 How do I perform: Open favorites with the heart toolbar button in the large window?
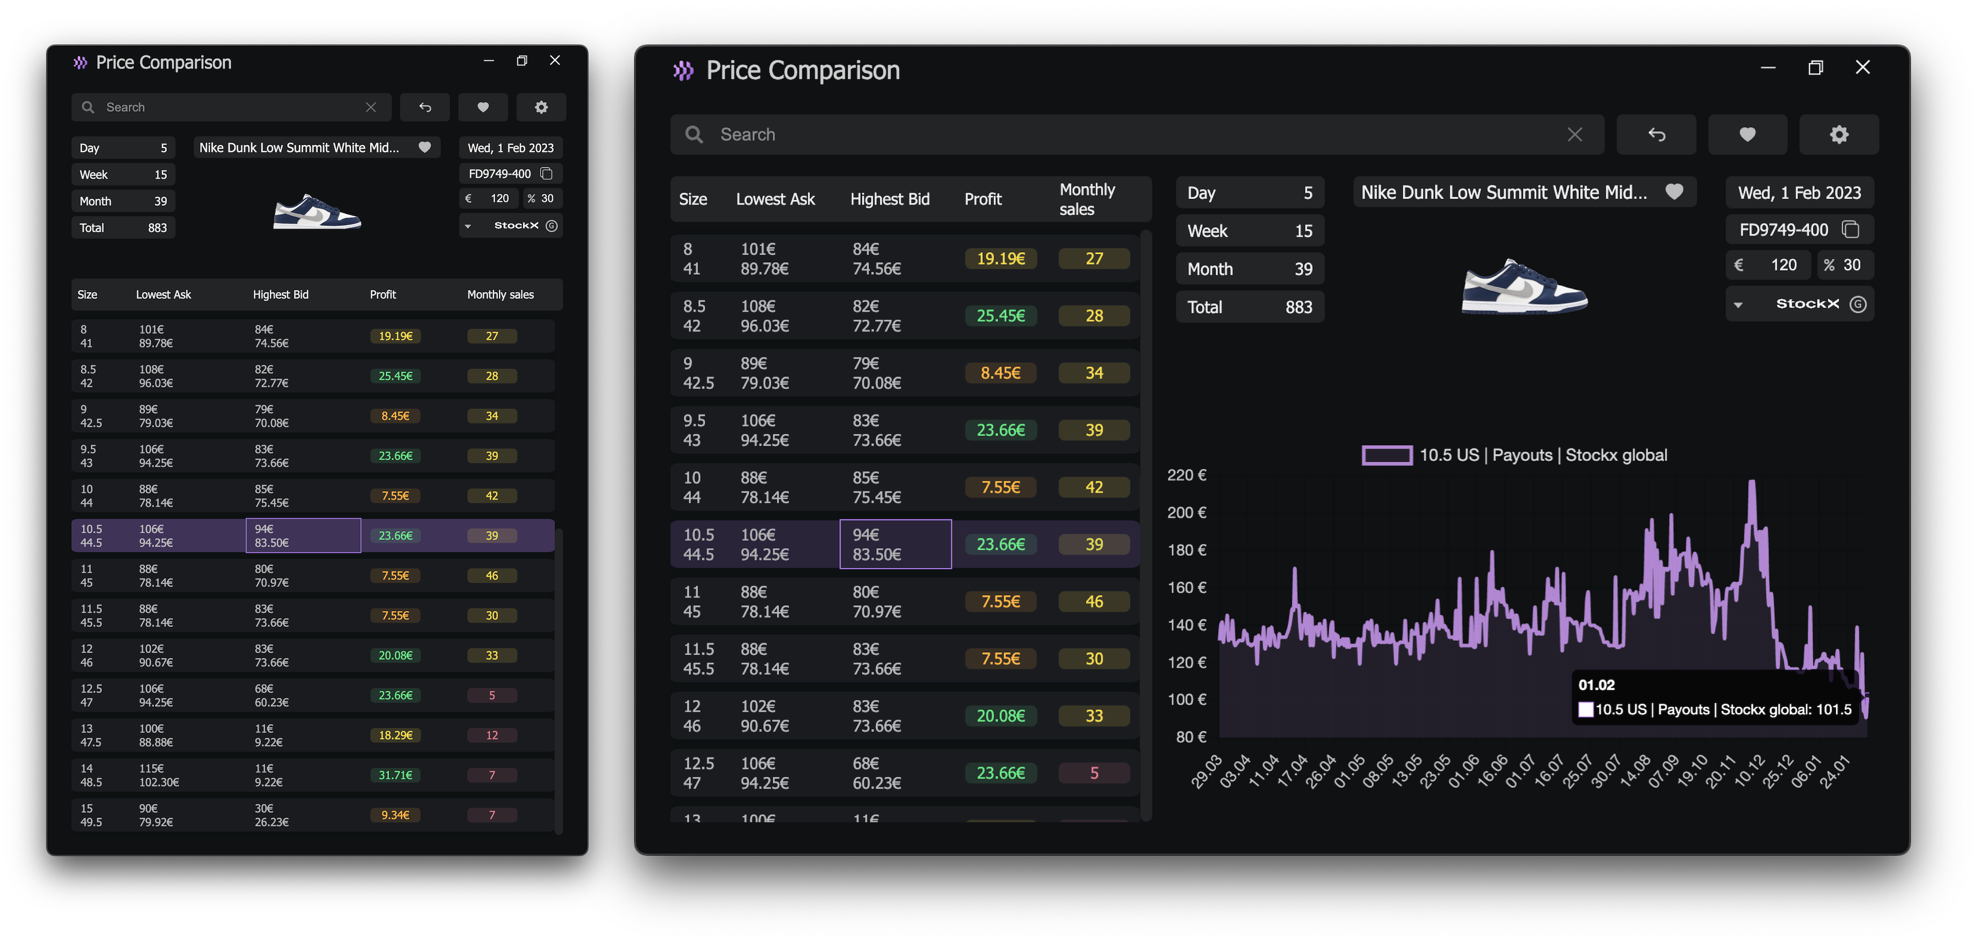tap(1747, 134)
